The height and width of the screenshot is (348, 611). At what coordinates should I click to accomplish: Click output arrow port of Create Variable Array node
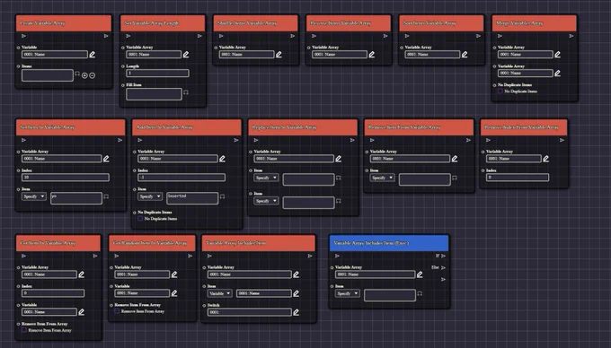106,36
